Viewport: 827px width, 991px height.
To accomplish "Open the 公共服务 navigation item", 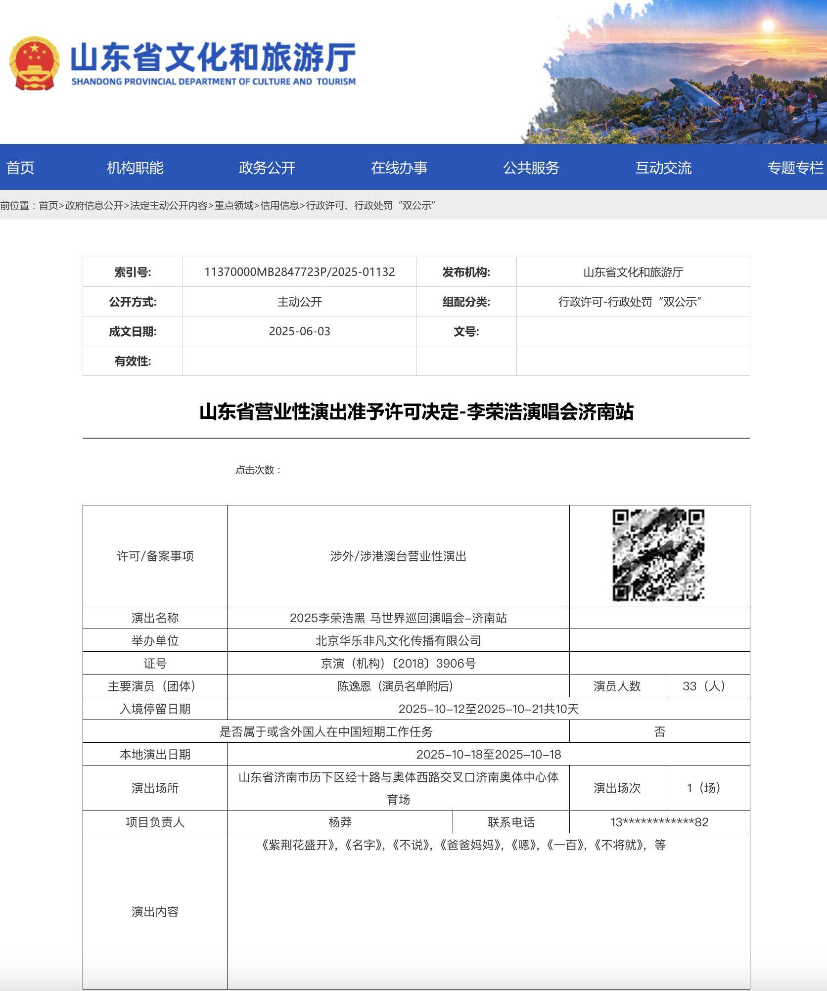I will pyautogui.click(x=531, y=168).
